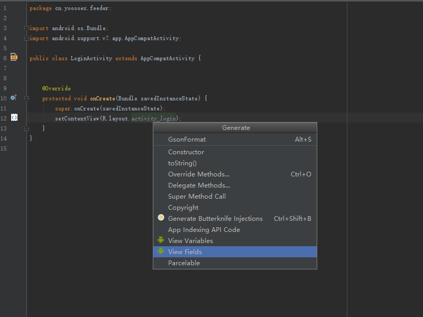Select App Indexing API Code
The width and height of the screenshot is (423, 317).
coord(204,229)
